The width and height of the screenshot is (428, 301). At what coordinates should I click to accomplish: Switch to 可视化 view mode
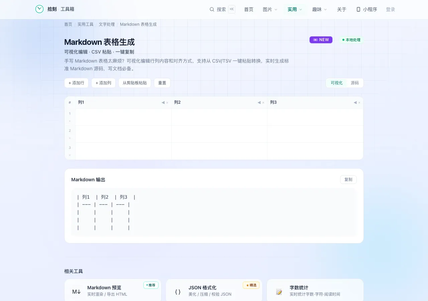tap(337, 83)
